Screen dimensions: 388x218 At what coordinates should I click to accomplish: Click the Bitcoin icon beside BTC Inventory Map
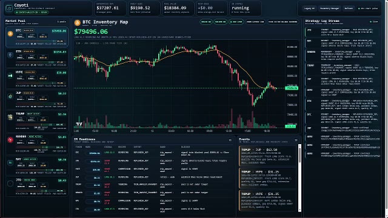click(78, 23)
